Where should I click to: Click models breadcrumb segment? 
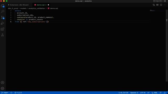coord(23,8)
